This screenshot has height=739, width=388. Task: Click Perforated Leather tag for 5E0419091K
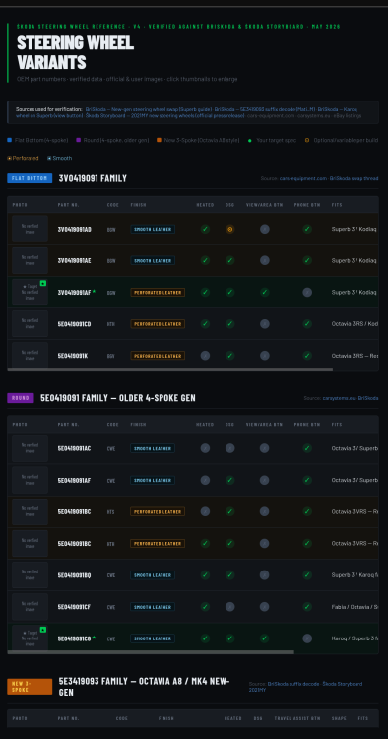tap(158, 356)
